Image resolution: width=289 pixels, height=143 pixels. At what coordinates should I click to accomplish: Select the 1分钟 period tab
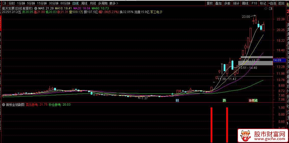21,3
